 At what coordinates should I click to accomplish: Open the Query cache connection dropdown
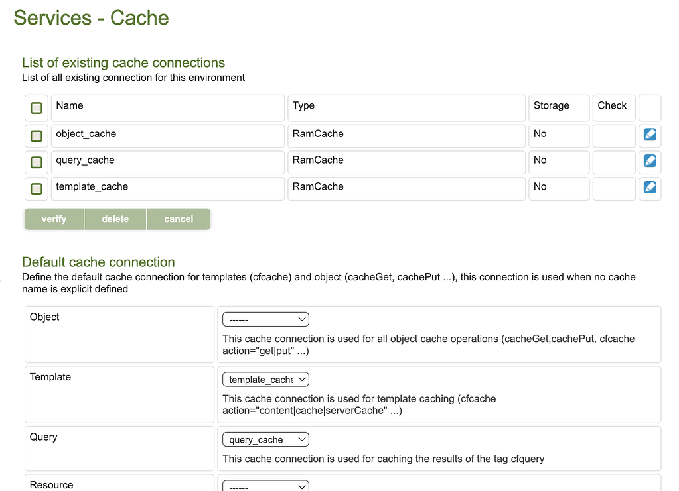pos(265,439)
